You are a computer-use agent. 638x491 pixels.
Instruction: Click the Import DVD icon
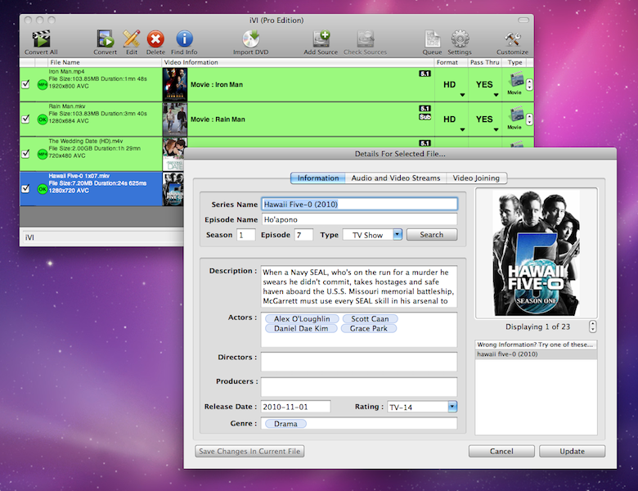coord(251,38)
